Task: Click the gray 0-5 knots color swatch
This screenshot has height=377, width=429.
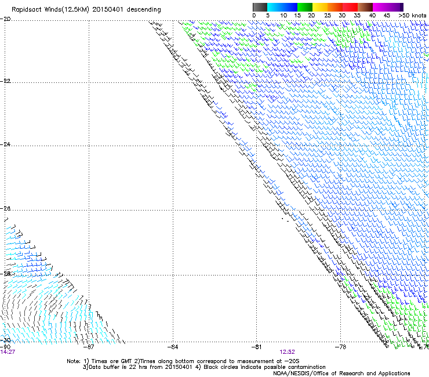Action: [260, 7]
